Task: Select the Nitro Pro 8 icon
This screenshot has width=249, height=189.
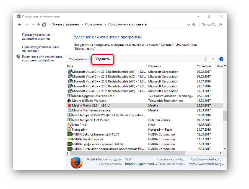Action: point(70,125)
